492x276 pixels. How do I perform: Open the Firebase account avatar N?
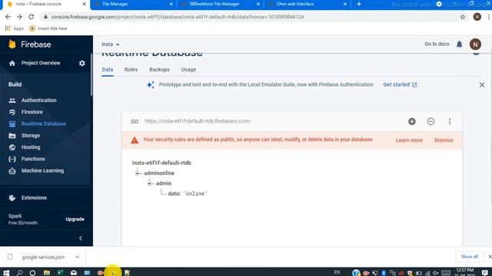click(x=475, y=44)
